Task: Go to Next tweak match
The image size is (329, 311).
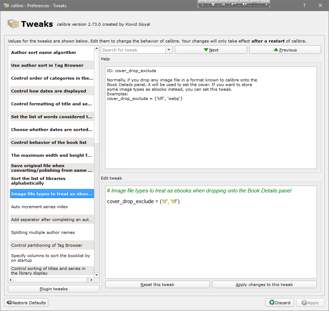Action: coord(211,50)
